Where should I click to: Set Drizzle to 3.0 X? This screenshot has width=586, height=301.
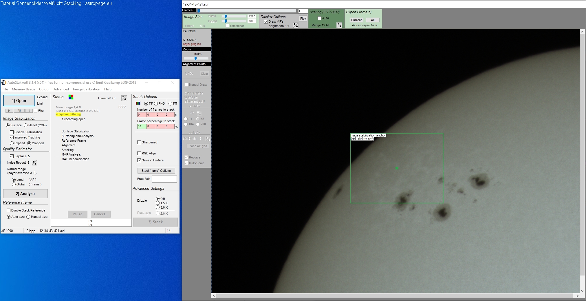coord(158,207)
